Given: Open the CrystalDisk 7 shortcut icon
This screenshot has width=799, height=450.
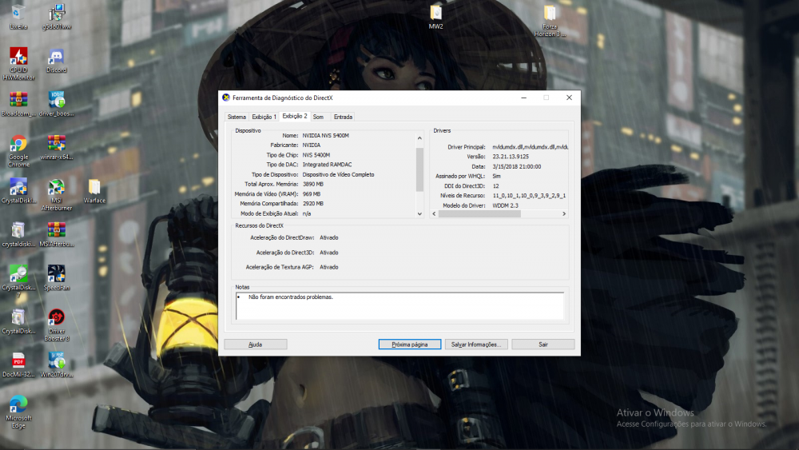Looking at the screenshot, I should (x=18, y=279).
